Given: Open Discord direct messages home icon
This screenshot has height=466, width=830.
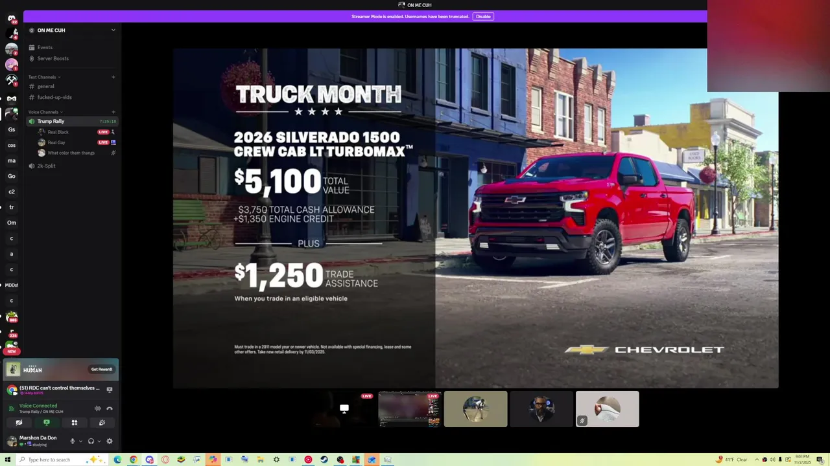Looking at the screenshot, I should [x=12, y=18].
